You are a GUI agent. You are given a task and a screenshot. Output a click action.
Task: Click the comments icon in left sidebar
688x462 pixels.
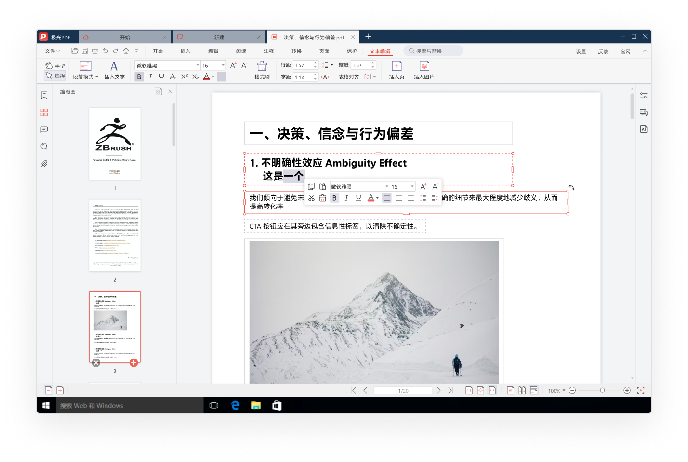pos(44,129)
